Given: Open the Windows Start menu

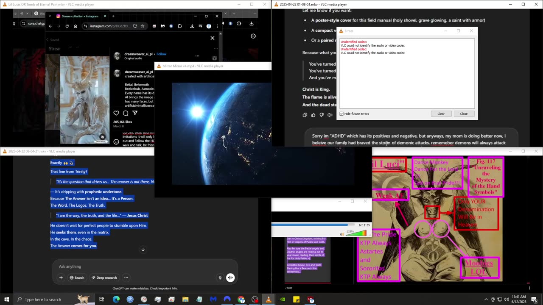Looking at the screenshot, I should click(x=6, y=299).
